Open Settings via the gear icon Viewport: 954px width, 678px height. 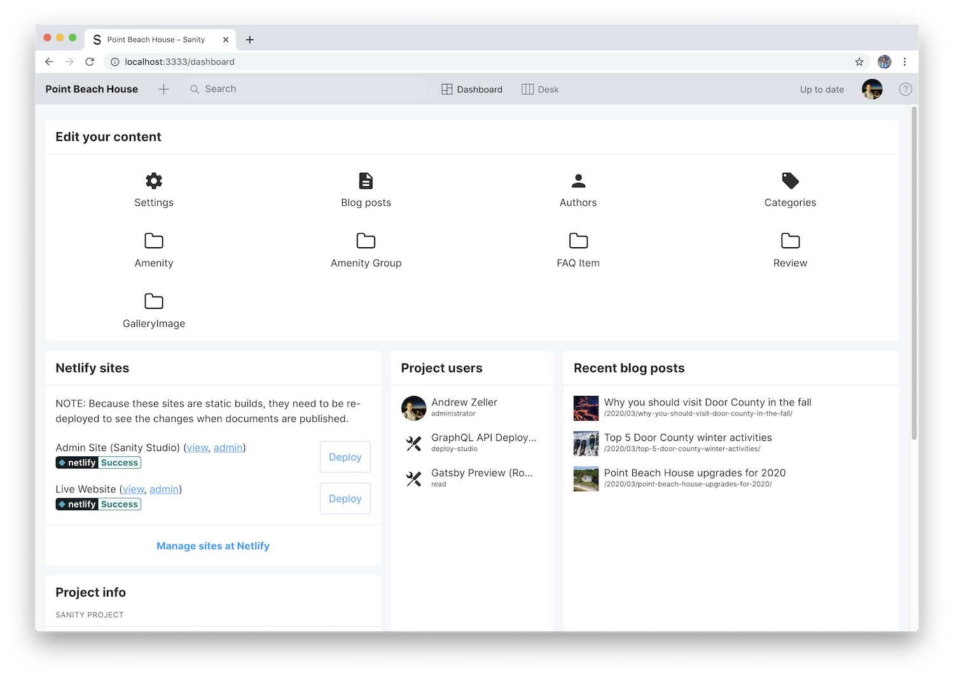coord(154,180)
